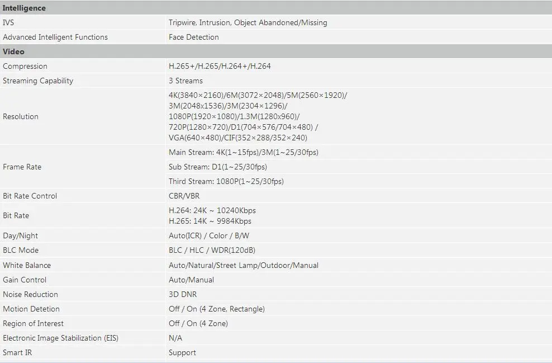Select the Bit Rate row label
This screenshot has height=363, width=552.
click(x=16, y=215)
